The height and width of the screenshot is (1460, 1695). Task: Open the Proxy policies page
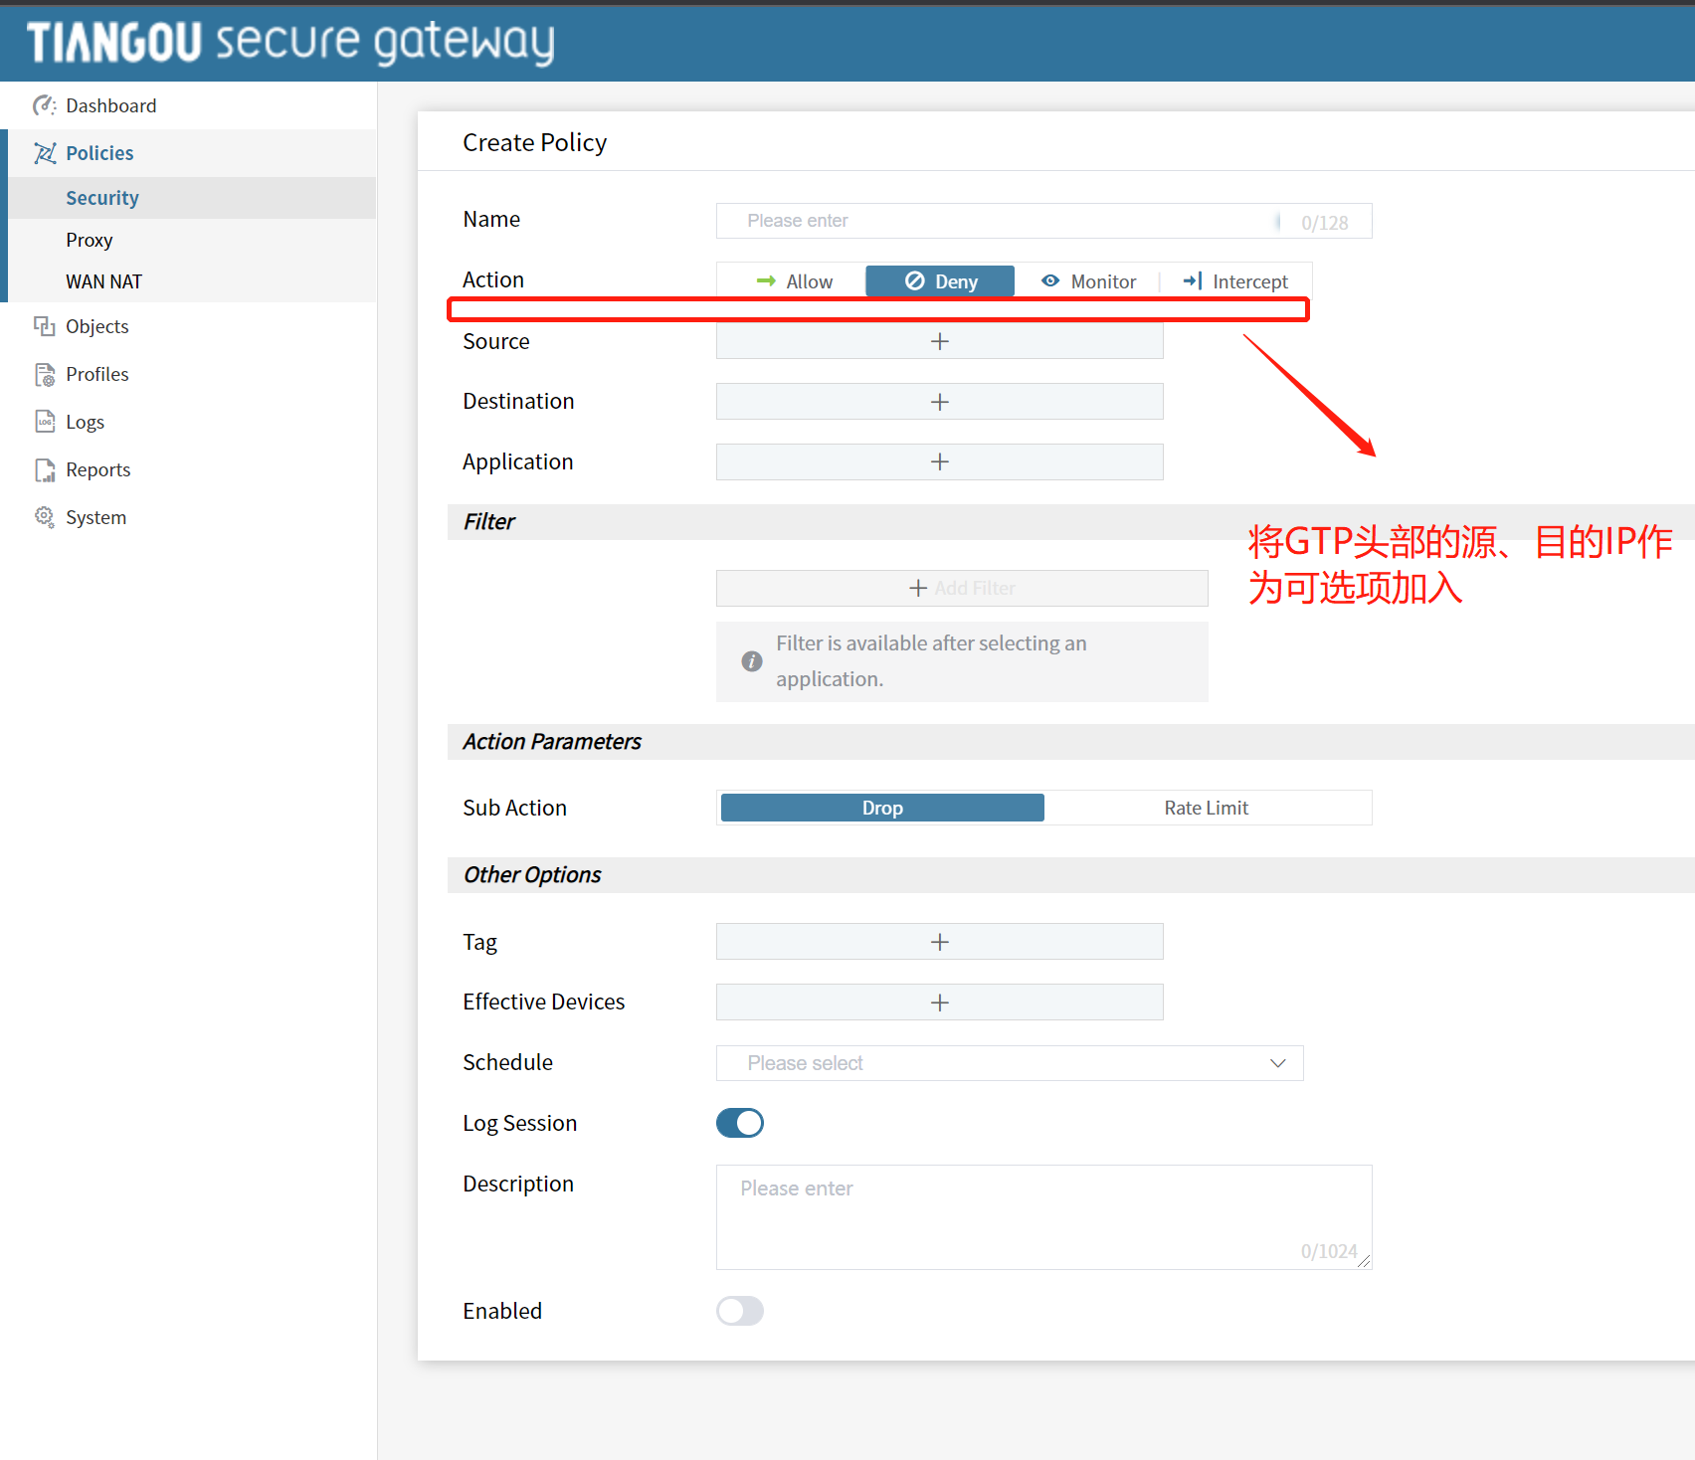tap(90, 240)
